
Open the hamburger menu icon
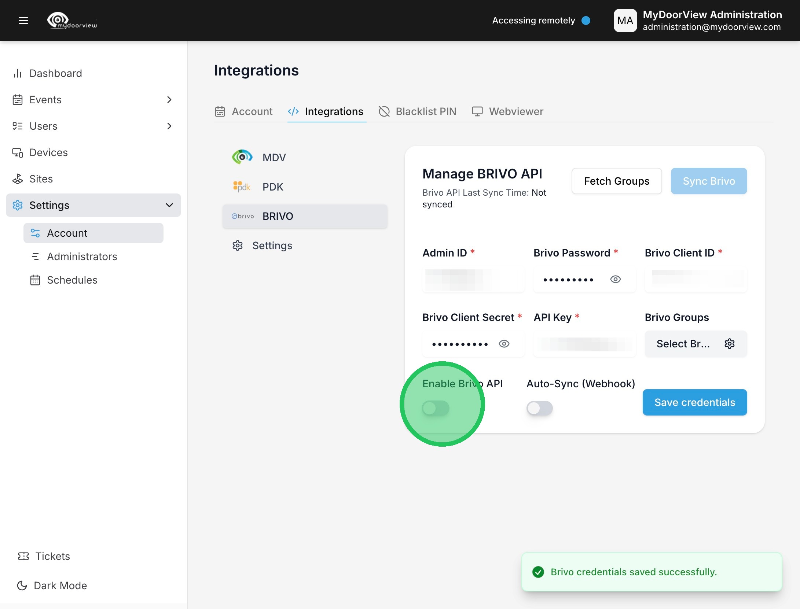click(x=23, y=21)
